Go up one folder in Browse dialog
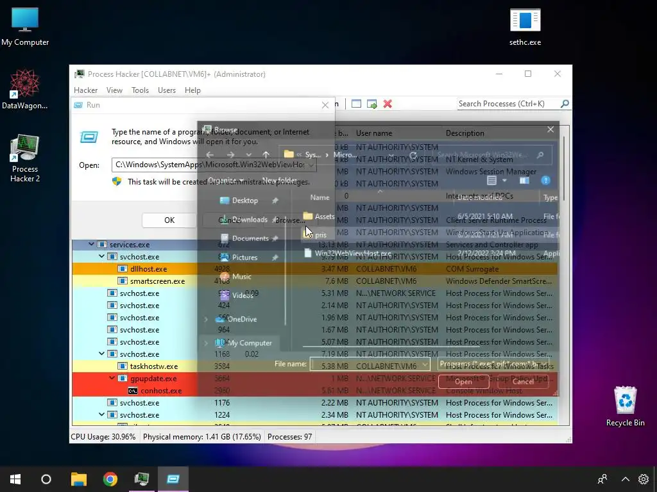This screenshot has height=492, width=657. click(266, 155)
